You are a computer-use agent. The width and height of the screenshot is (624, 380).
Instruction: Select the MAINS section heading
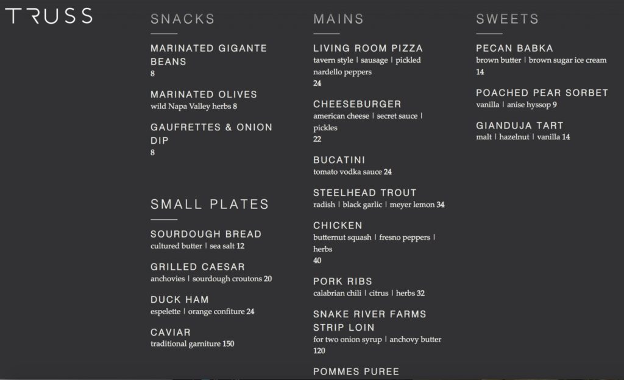click(339, 19)
